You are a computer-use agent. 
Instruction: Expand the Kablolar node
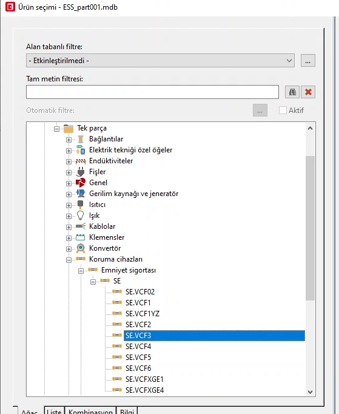point(69,227)
